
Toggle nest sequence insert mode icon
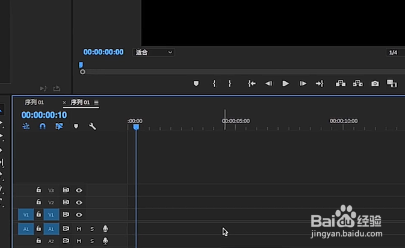point(26,126)
